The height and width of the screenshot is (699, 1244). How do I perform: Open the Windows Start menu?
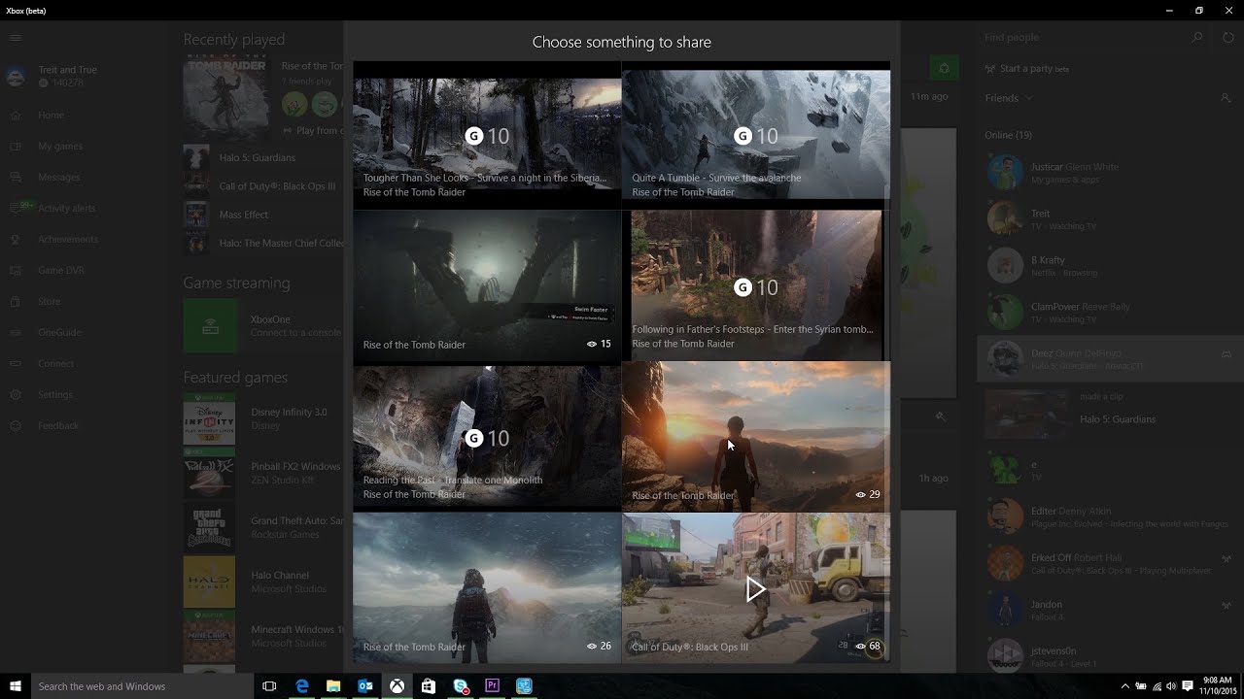coord(16,686)
